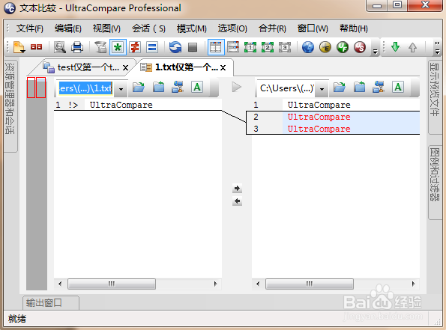Open left file path dropdown arrow
446x330 pixels.
tap(121, 89)
